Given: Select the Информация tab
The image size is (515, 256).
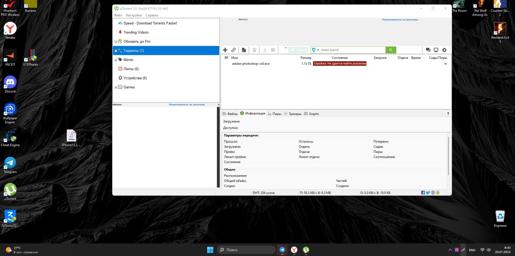Looking at the screenshot, I should (x=253, y=114).
